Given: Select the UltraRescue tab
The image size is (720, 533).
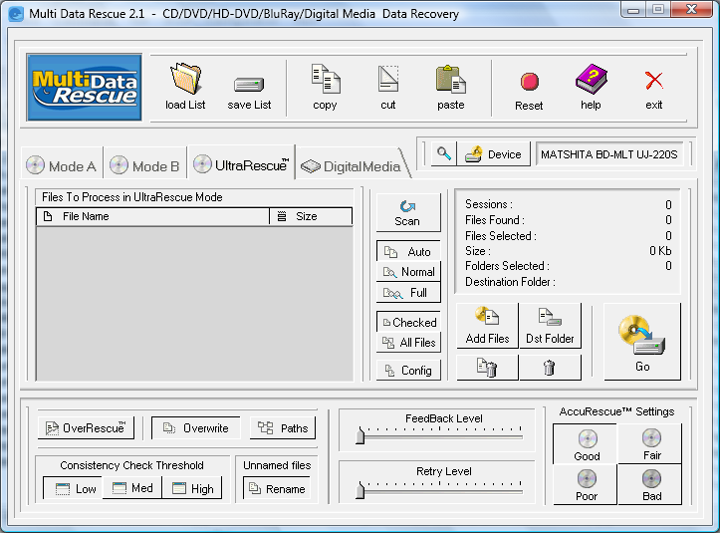Looking at the screenshot, I should [x=241, y=164].
